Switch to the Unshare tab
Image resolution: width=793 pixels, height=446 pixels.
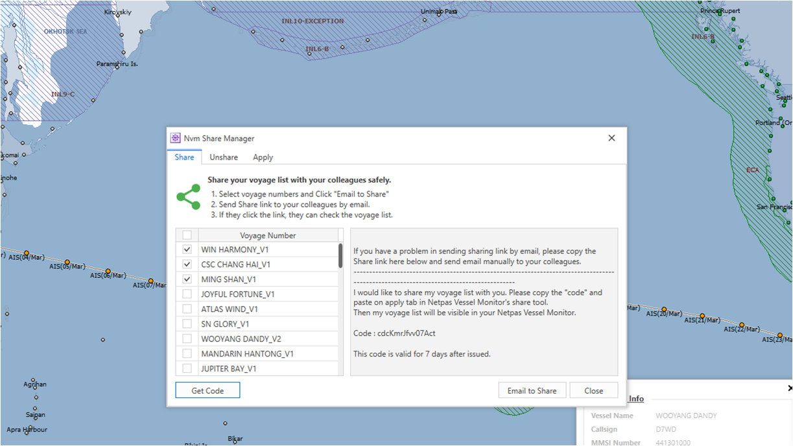tap(224, 157)
